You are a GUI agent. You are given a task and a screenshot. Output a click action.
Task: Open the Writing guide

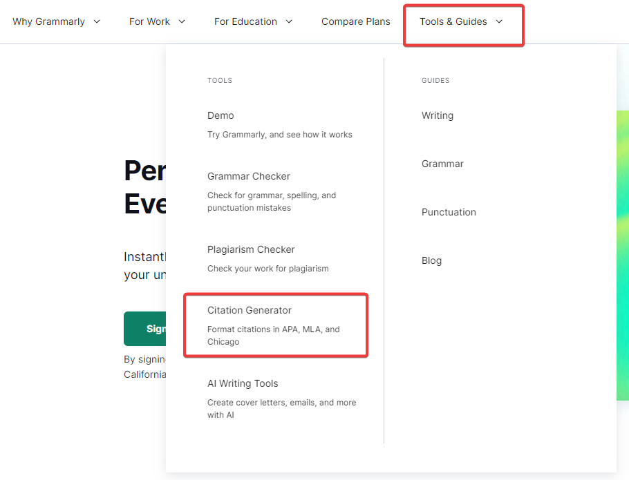click(x=437, y=115)
